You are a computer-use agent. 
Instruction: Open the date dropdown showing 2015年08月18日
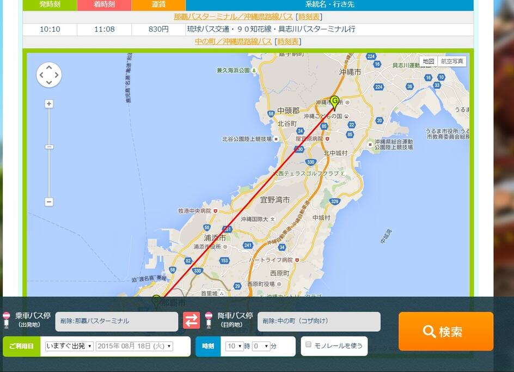(134, 346)
